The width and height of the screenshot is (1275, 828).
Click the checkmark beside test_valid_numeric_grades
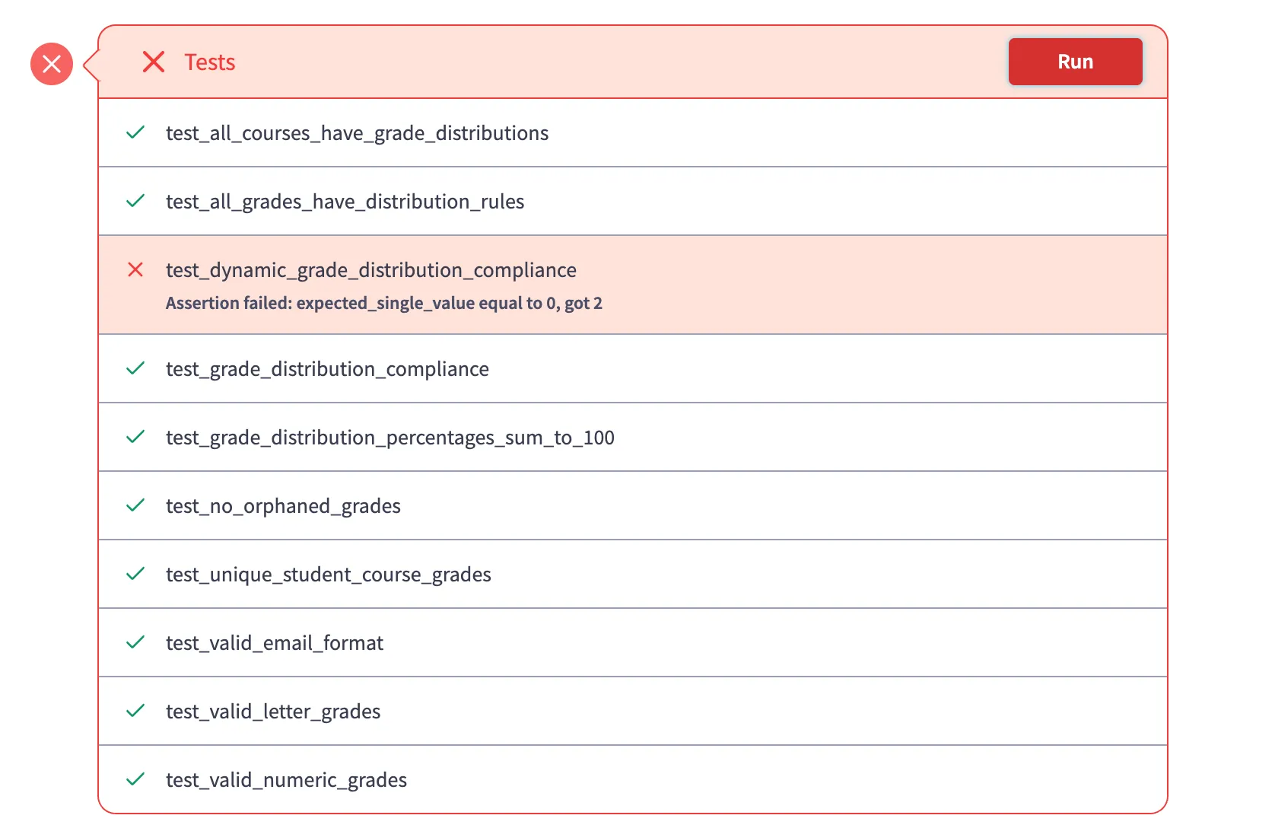point(135,779)
